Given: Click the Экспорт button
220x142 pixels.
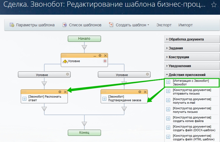Looking at the screenshot, I should click(164, 25).
